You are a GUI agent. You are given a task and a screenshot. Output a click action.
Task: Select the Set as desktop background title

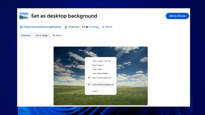coord(64,16)
